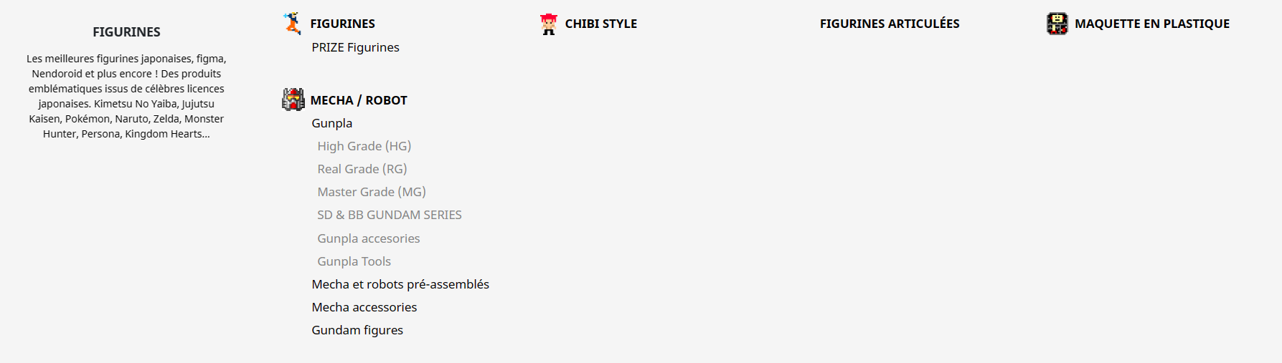Image resolution: width=1282 pixels, height=363 pixels.
Task: Go to MECHA / ROBOT section
Action: (358, 100)
